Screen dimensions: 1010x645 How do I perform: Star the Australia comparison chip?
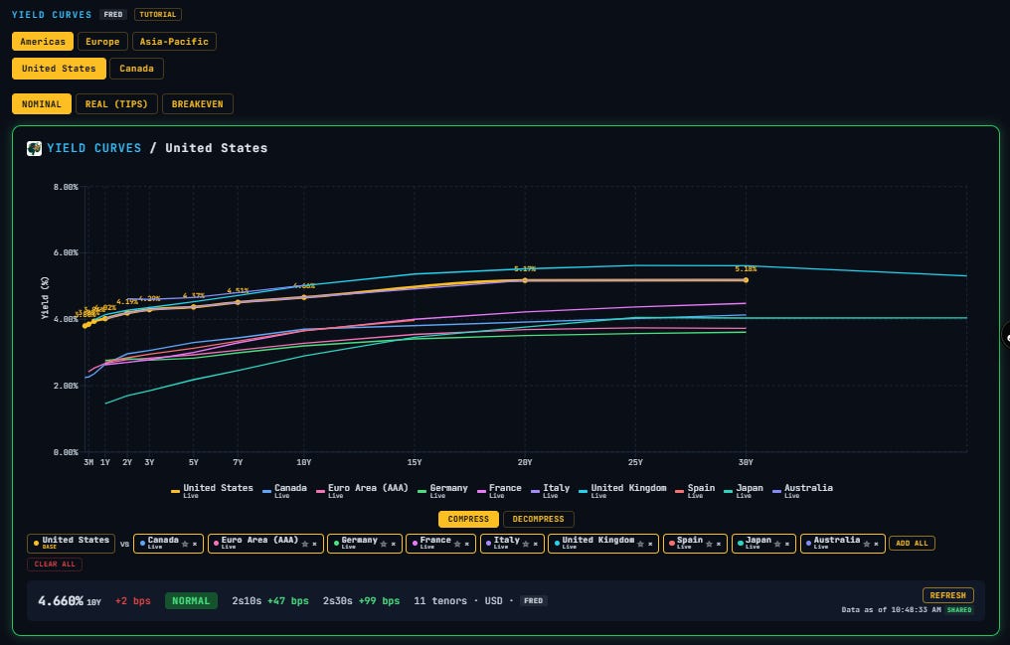[867, 544]
